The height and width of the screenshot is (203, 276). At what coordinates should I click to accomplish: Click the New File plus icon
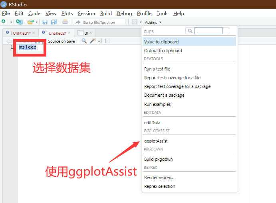[x=4, y=22]
